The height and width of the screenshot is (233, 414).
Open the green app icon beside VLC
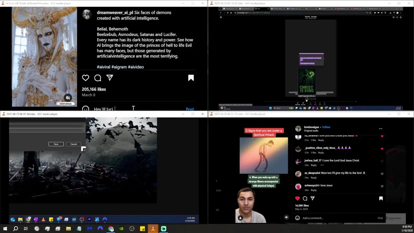(164, 229)
